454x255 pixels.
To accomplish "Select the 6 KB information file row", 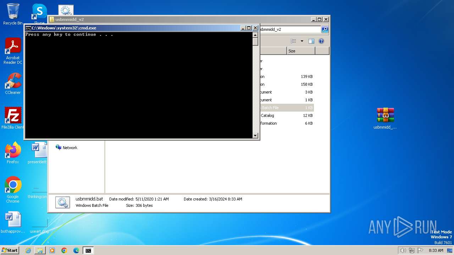I will pyautogui.click(x=287, y=123).
